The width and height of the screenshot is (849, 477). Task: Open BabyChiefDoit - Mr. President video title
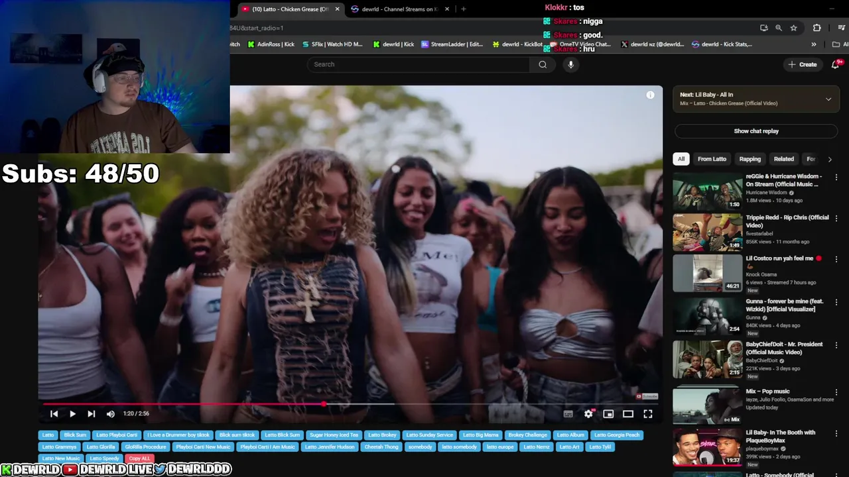click(784, 348)
